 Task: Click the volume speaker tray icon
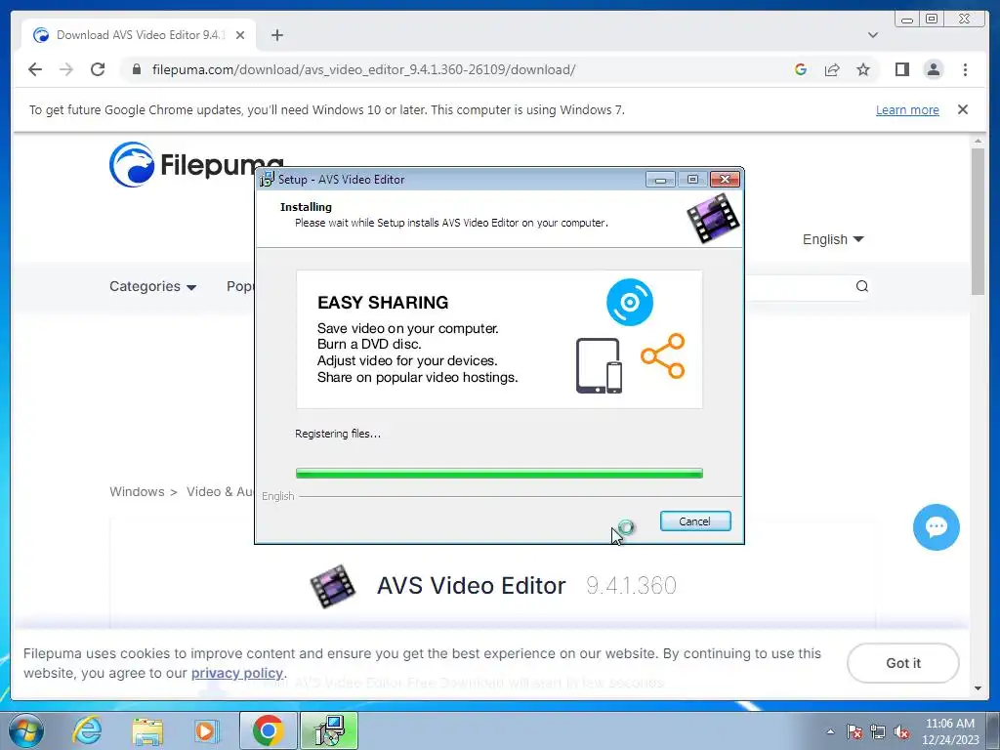[901, 732]
